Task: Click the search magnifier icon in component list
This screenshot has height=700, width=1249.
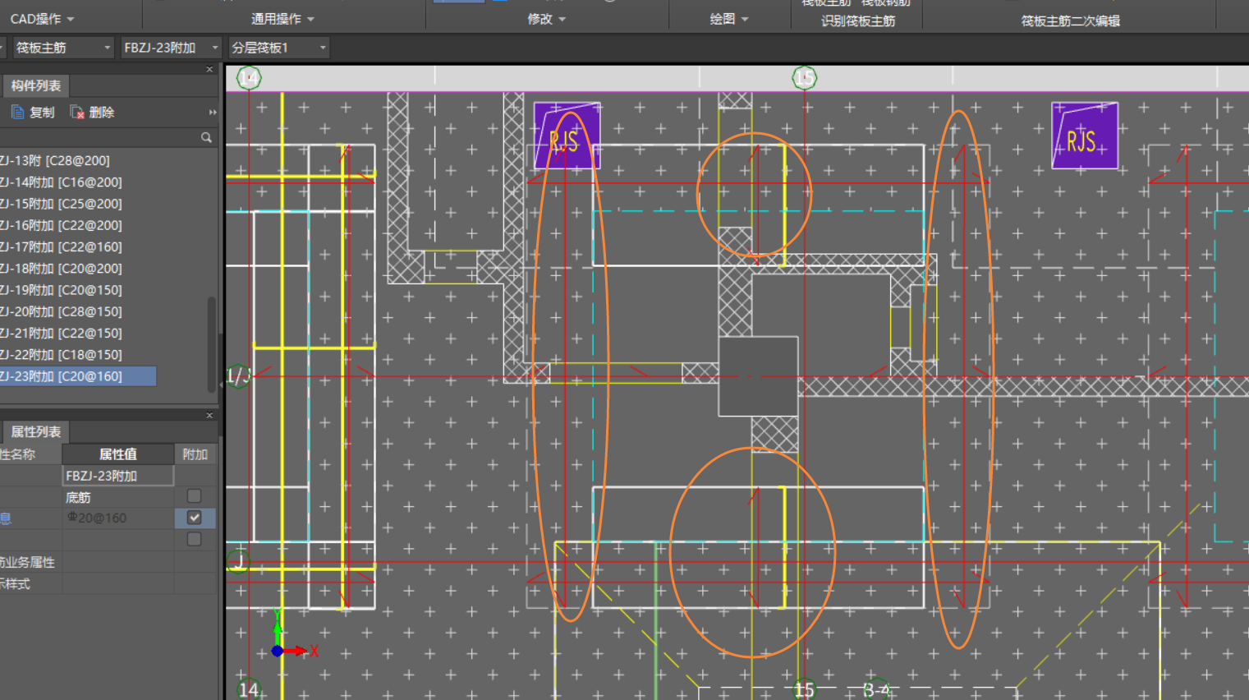Action: (206, 137)
